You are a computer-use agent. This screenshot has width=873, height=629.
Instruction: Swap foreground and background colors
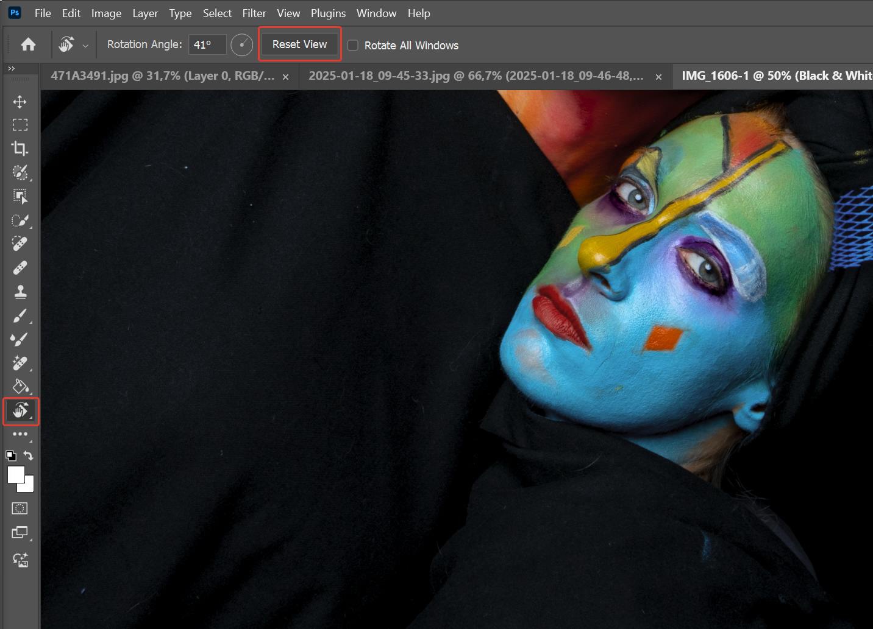[29, 455]
